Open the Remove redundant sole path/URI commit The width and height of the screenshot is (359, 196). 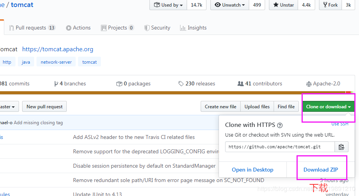[x=168, y=180]
